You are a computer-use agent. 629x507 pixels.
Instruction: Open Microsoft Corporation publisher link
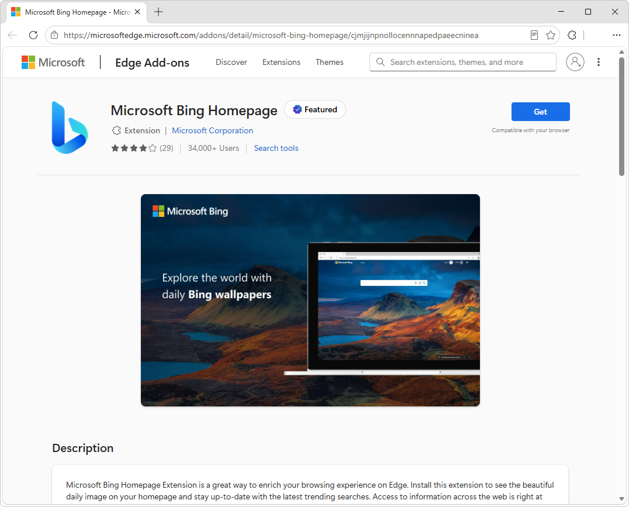(x=212, y=130)
